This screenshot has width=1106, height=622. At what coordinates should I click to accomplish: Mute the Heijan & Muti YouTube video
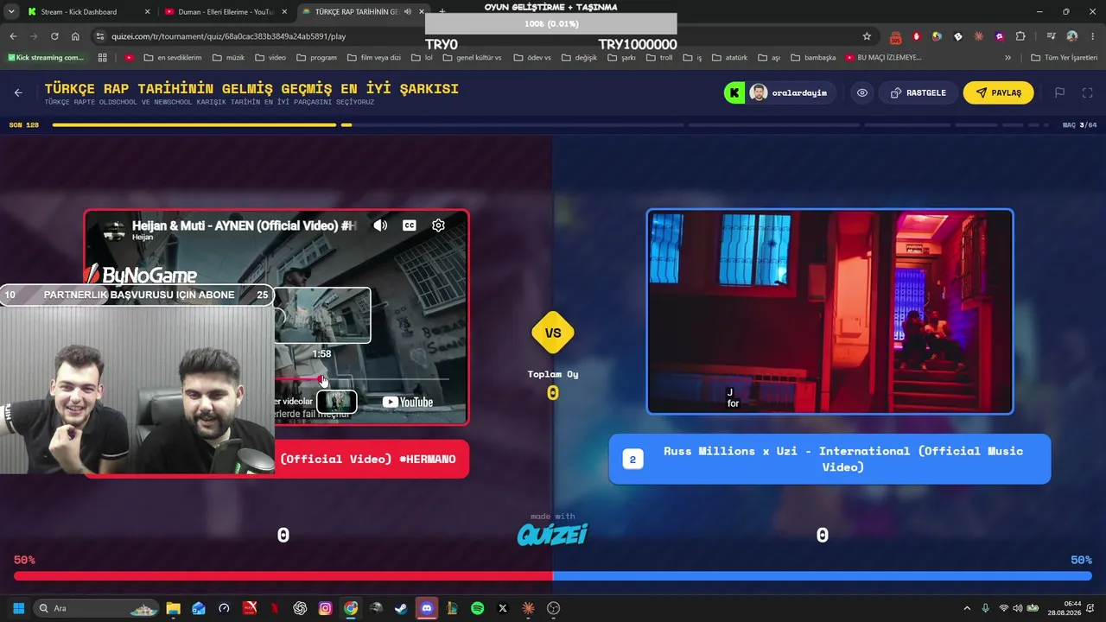(380, 225)
